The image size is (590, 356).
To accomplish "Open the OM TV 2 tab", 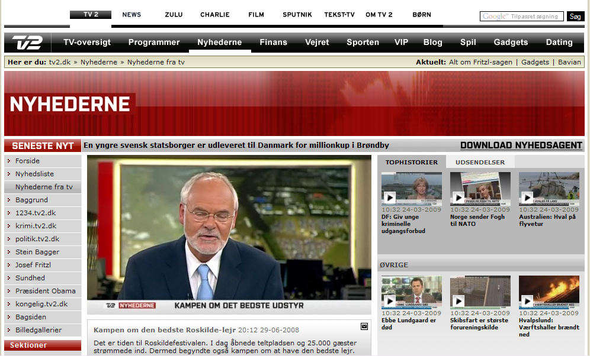I will [379, 15].
